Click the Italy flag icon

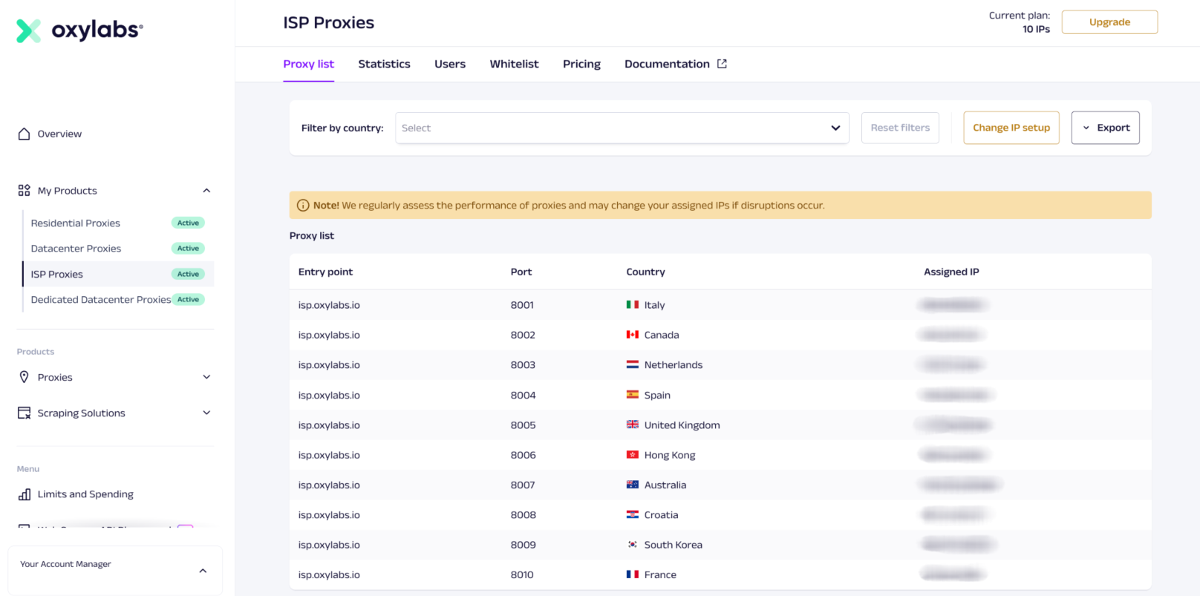(632, 304)
